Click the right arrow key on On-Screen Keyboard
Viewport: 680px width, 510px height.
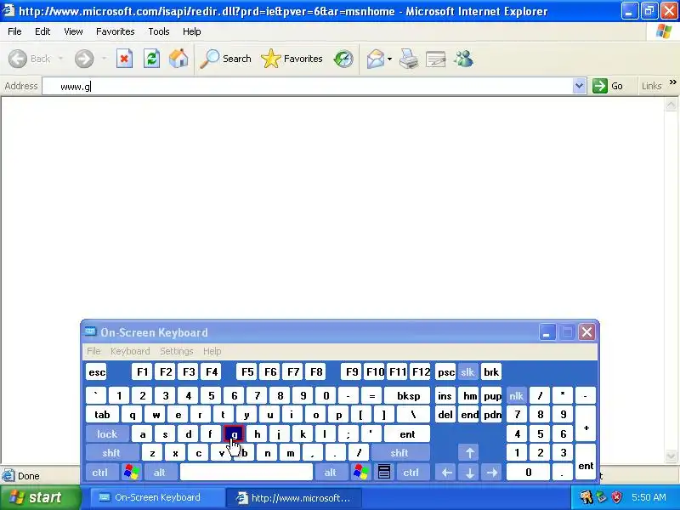492,473
